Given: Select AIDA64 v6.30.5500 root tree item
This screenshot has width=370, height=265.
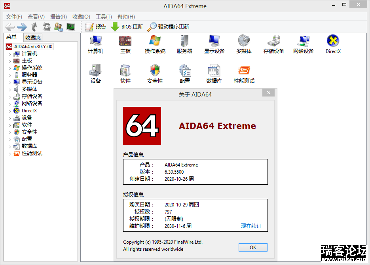Looking at the screenshot, I should pos(30,46).
